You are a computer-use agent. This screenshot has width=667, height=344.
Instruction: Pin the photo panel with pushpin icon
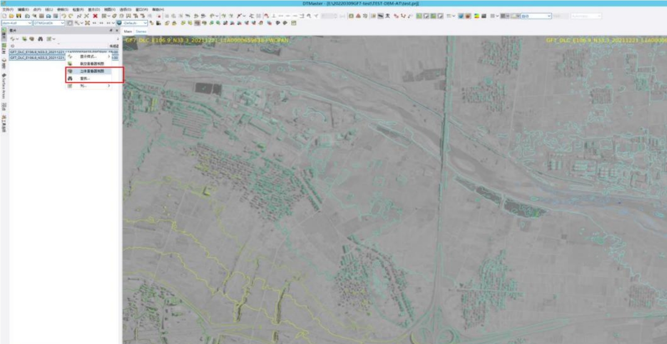(x=111, y=31)
